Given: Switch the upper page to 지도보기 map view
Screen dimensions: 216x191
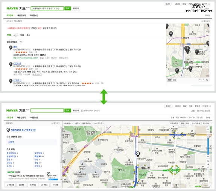Looking at the screenshot, I should [x=9, y=21].
